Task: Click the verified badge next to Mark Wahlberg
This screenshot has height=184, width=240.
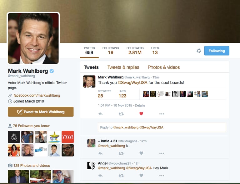Action: 52,71
